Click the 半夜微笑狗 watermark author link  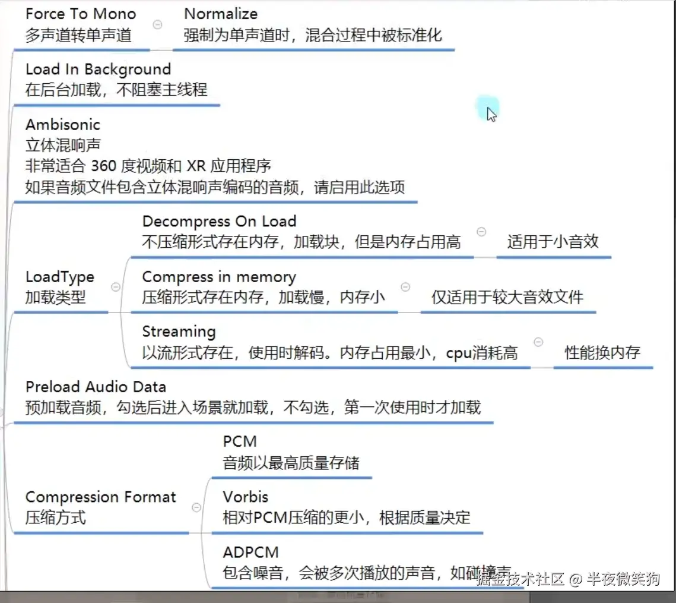[x=623, y=579]
